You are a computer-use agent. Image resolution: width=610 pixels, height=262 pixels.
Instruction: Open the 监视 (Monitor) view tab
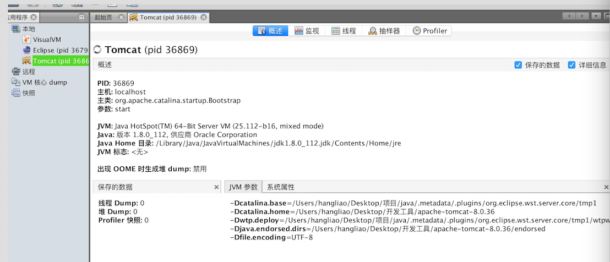(x=307, y=31)
